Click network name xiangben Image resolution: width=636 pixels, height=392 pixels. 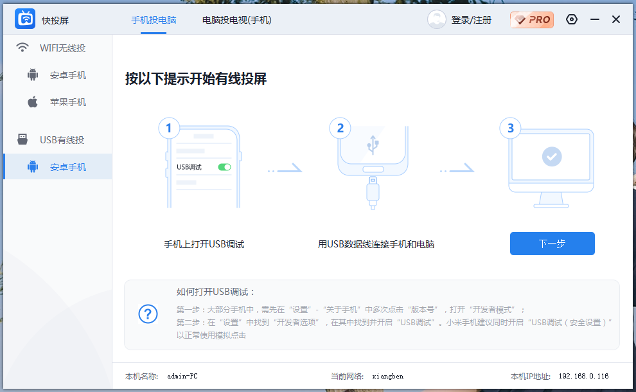[388, 376]
